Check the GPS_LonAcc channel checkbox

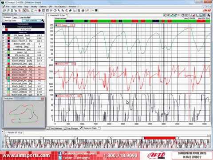tap(4, 55)
